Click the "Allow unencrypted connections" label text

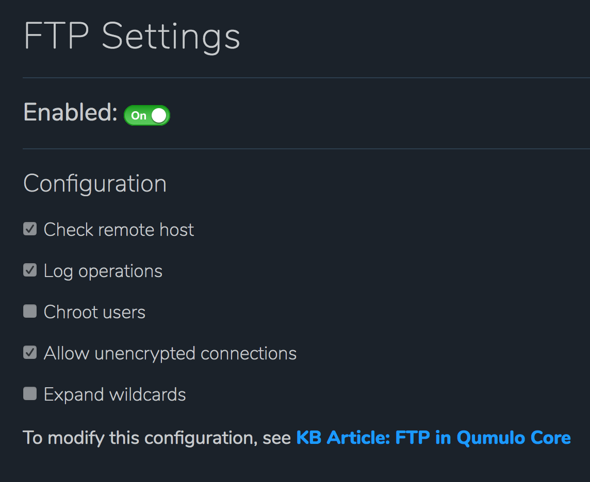[x=170, y=353]
